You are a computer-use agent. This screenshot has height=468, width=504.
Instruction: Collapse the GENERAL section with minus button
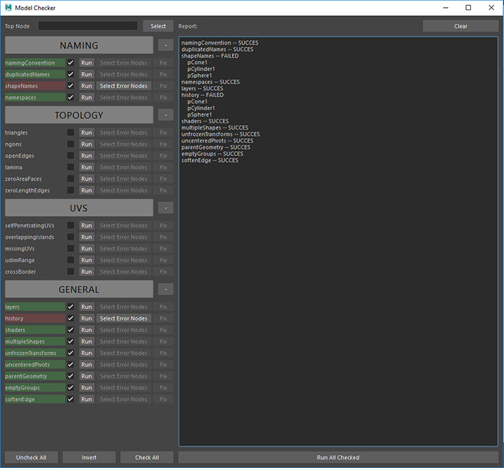click(166, 289)
